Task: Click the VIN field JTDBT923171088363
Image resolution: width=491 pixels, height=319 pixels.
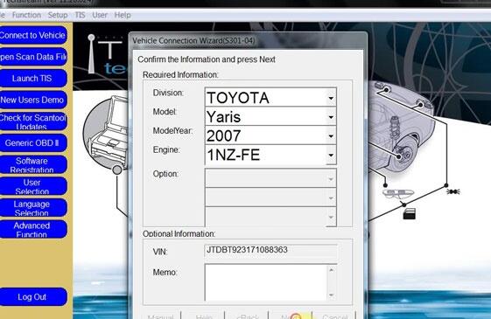Action: point(270,251)
